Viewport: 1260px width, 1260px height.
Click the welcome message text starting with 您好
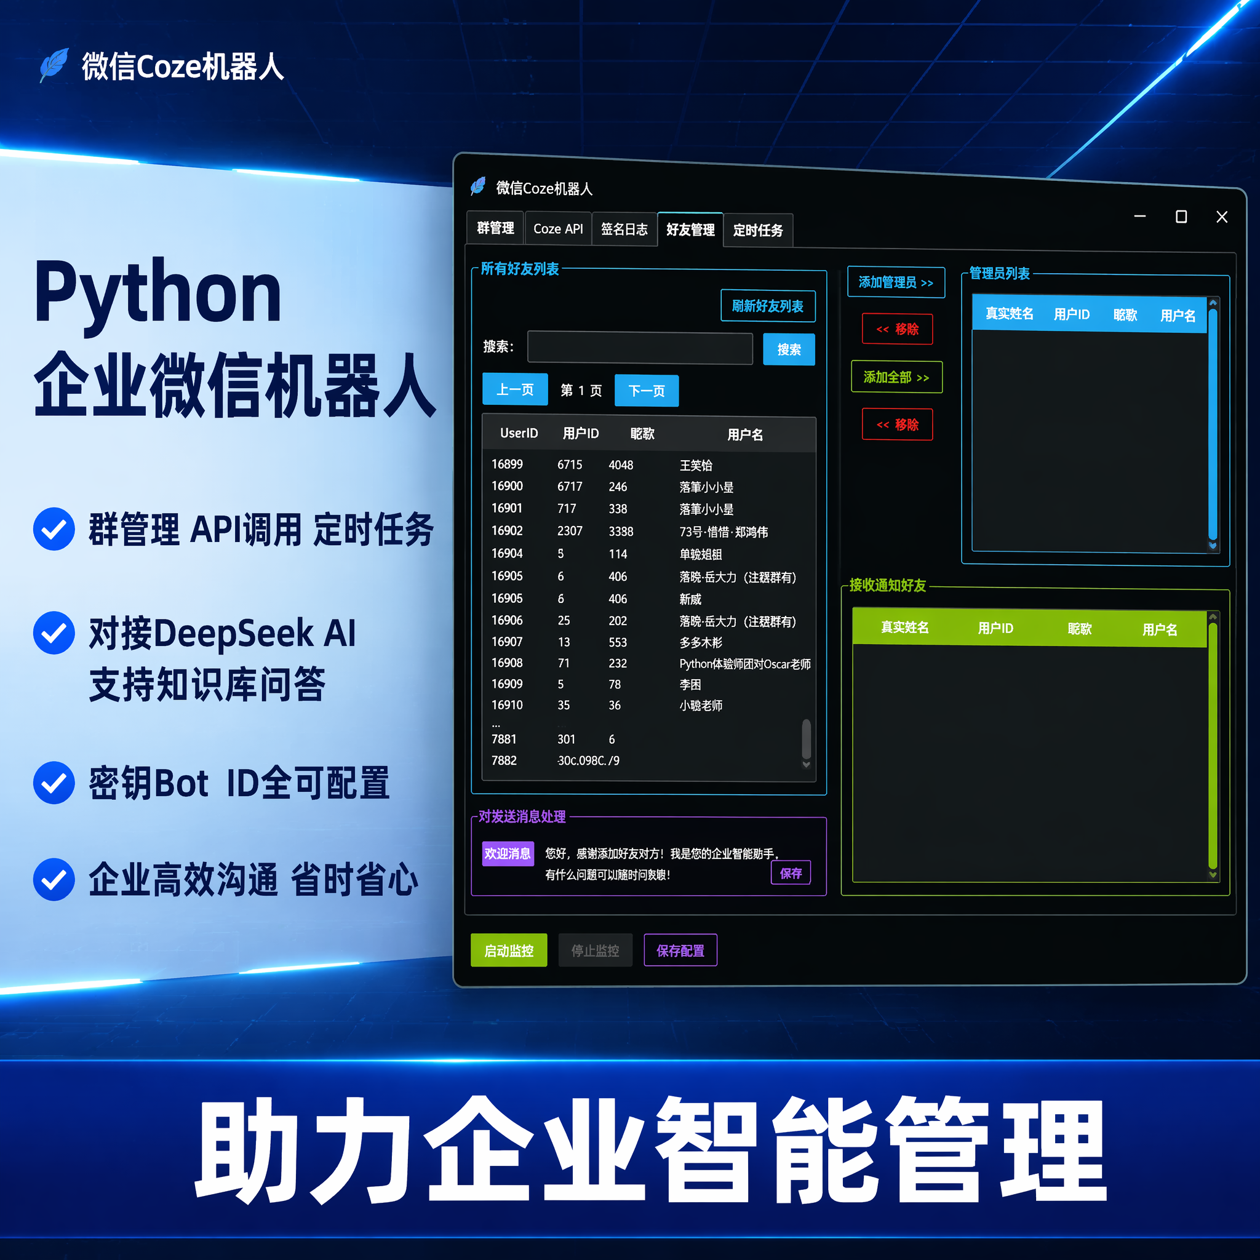662,863
